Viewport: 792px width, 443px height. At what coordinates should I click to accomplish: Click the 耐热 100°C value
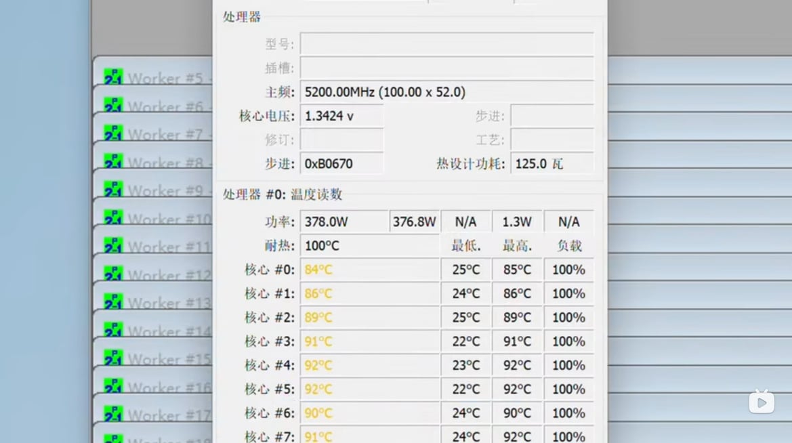pos(370,245)
